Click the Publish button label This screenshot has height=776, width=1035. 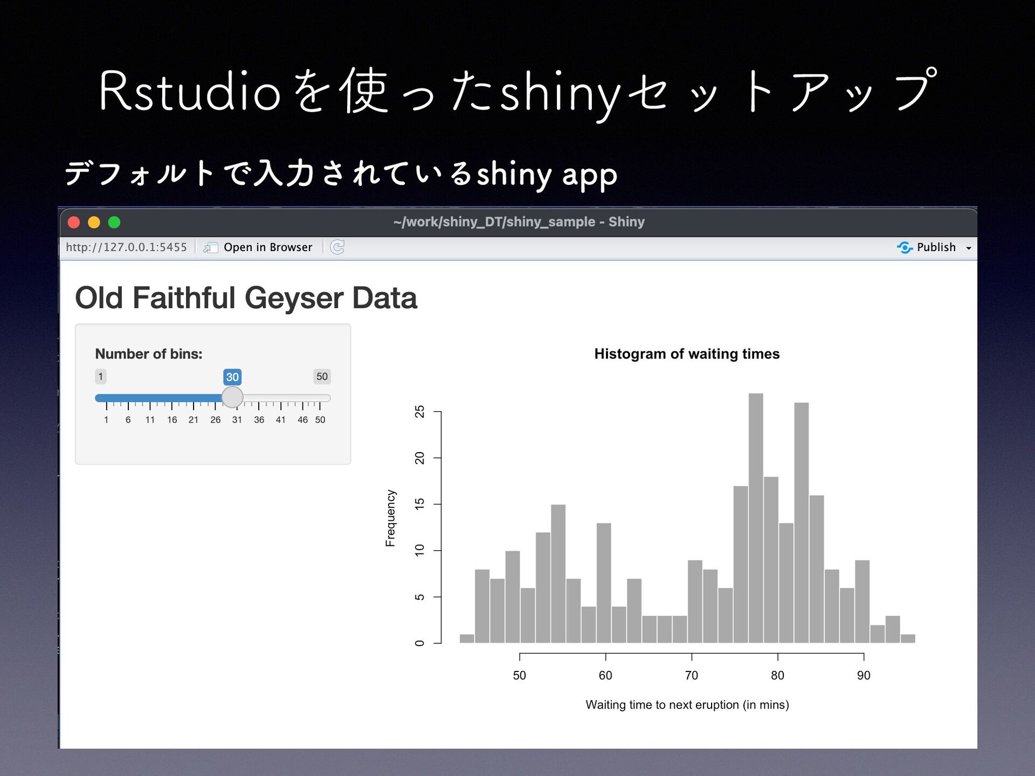click(936, 247)
